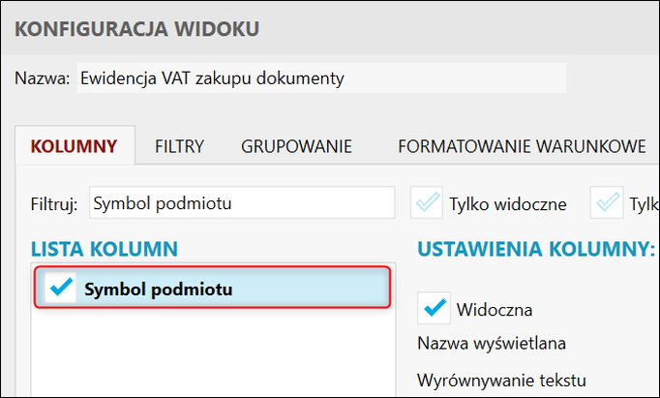Select the FORMATOWANIE WARUNKOWE tab

pyautogui.click(x=522, y=147)
